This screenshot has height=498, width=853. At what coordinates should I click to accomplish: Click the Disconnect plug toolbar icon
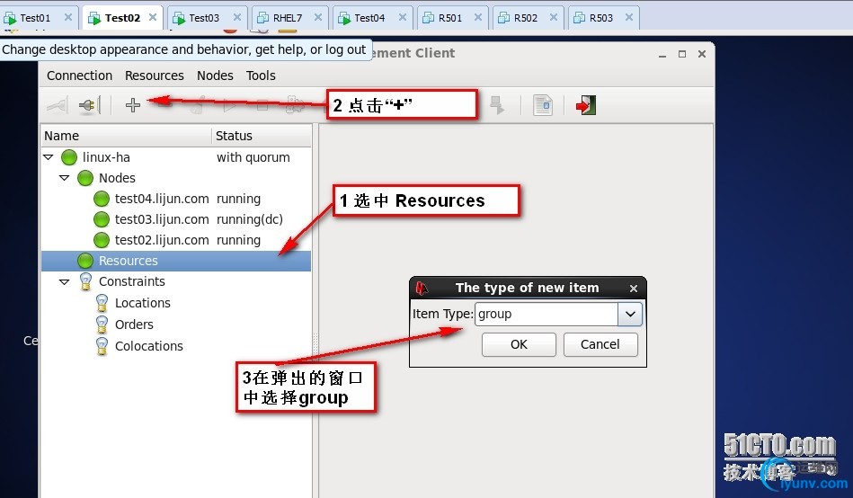pos(89,104)
